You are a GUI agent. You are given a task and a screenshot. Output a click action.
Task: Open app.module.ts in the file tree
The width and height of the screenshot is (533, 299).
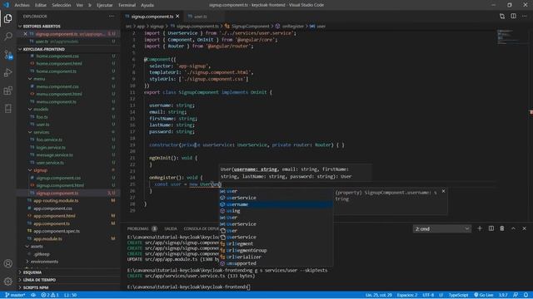click(47, 238)
